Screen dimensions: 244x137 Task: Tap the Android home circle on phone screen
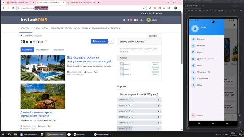click(x=213, y=123)
